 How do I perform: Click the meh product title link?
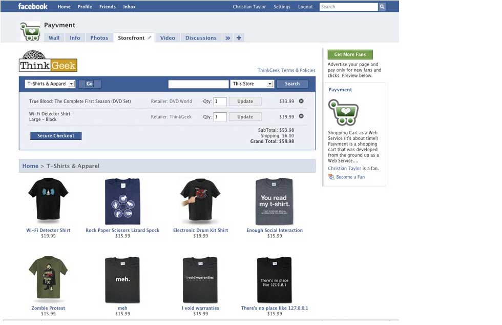click(x=122, y=308)
